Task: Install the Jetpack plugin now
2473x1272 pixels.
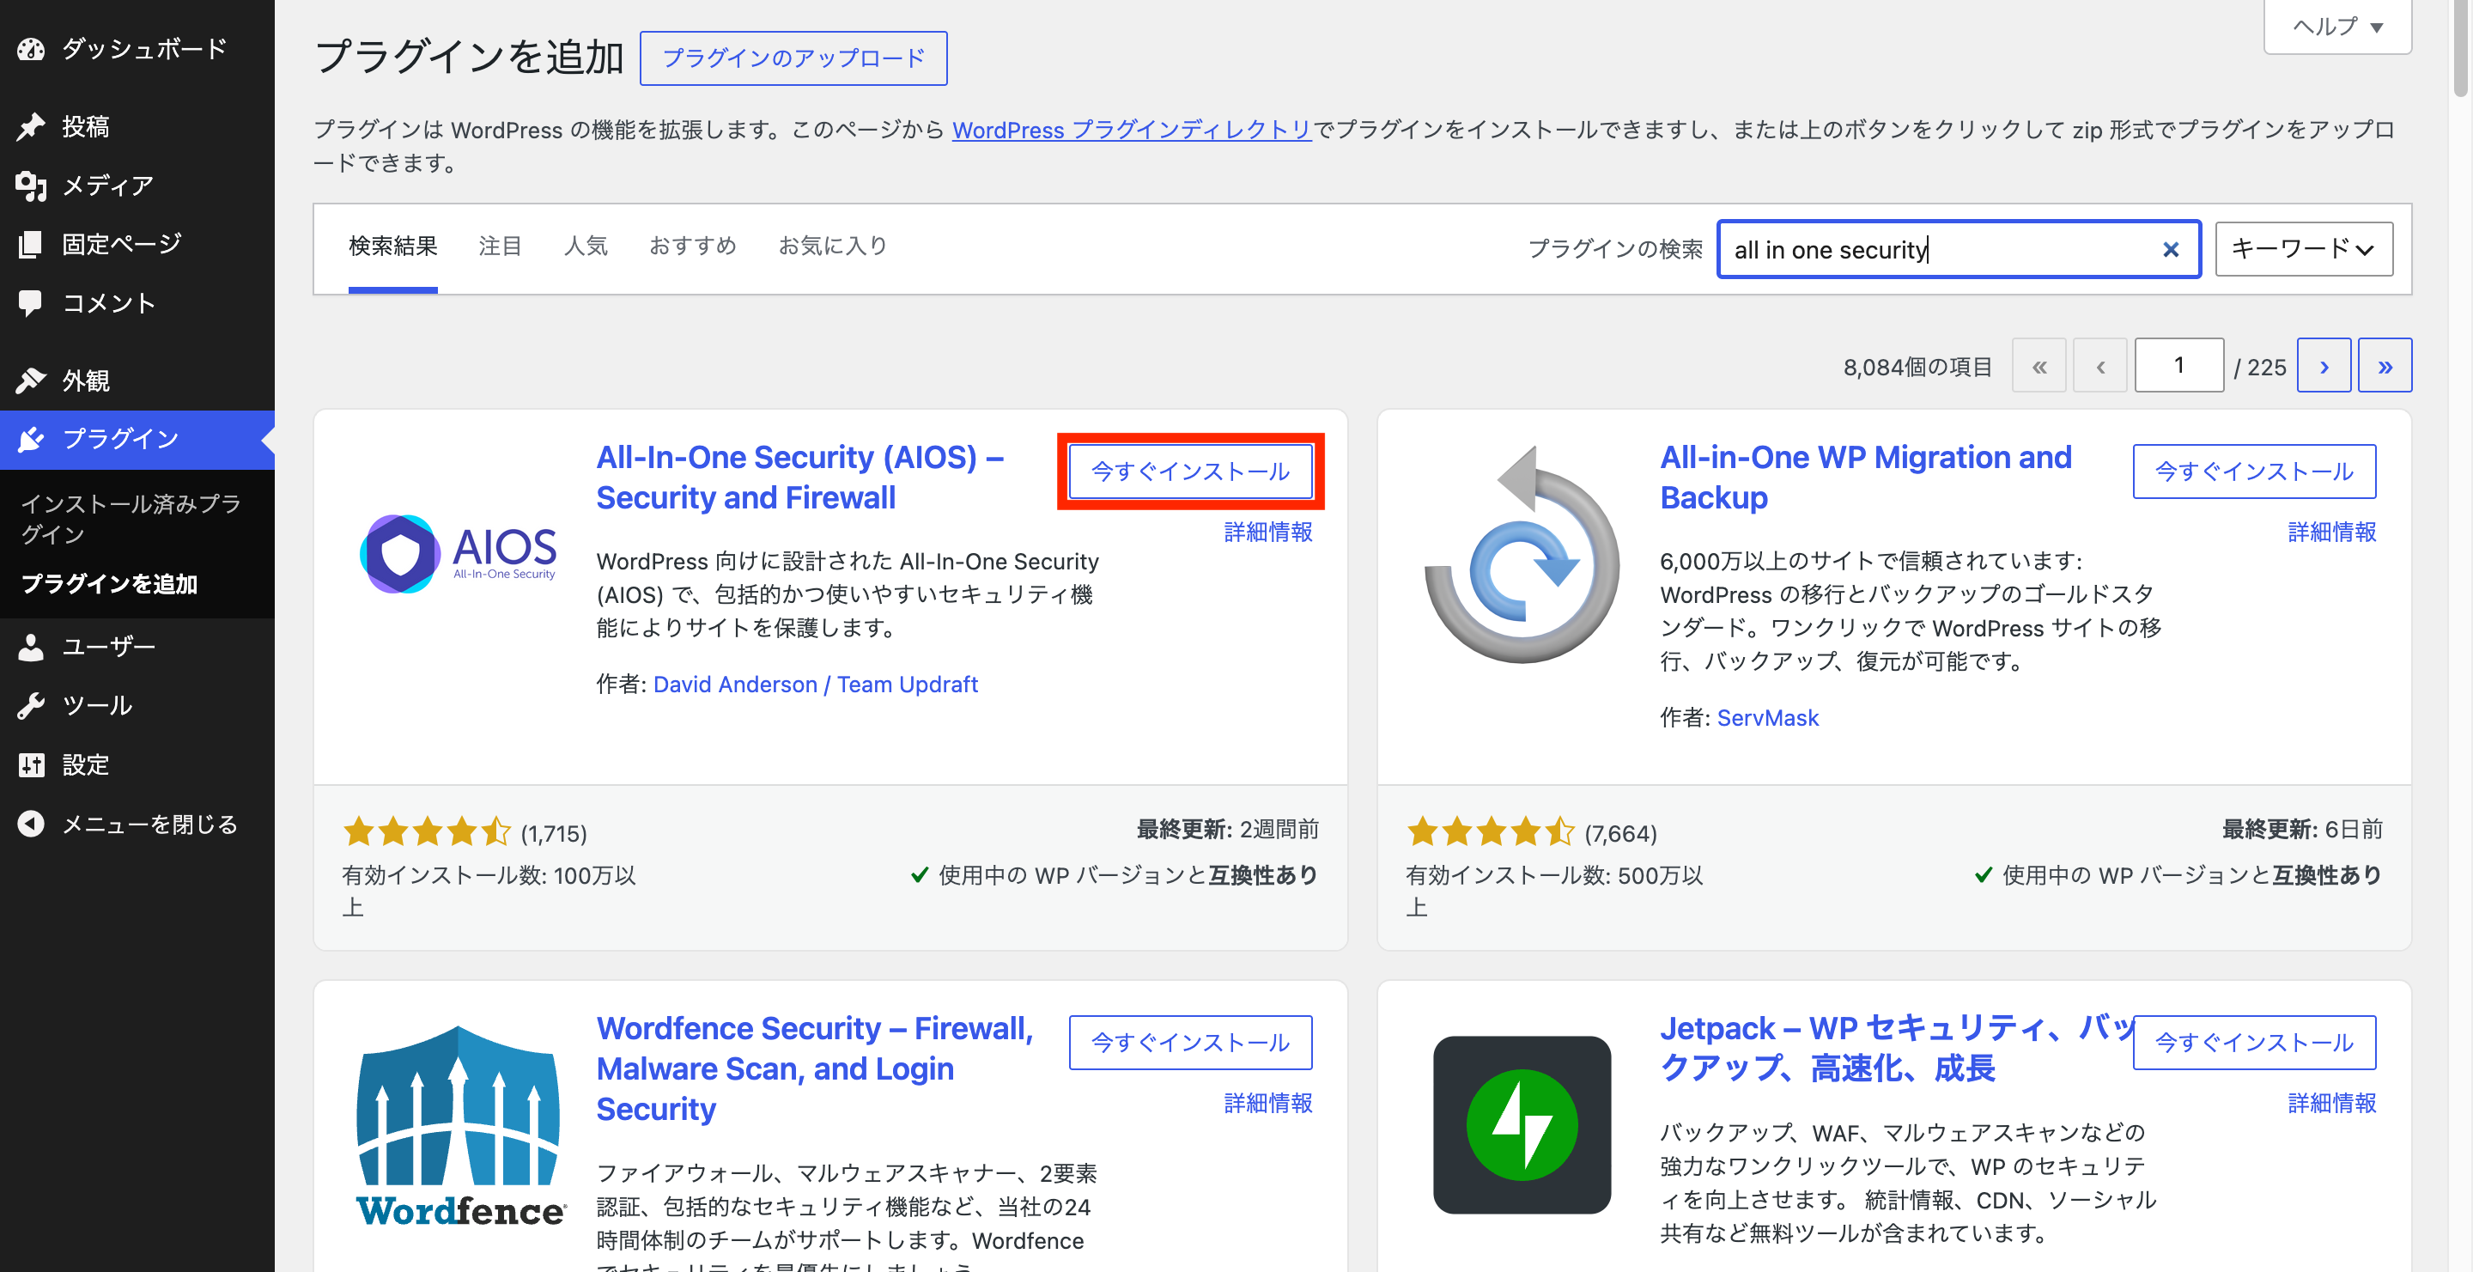Action: [x=2254, y=1043]
